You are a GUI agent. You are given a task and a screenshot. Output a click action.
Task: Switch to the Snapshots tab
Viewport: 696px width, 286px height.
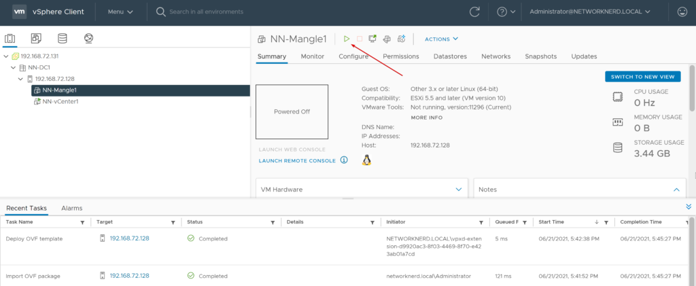click(540, 56)
